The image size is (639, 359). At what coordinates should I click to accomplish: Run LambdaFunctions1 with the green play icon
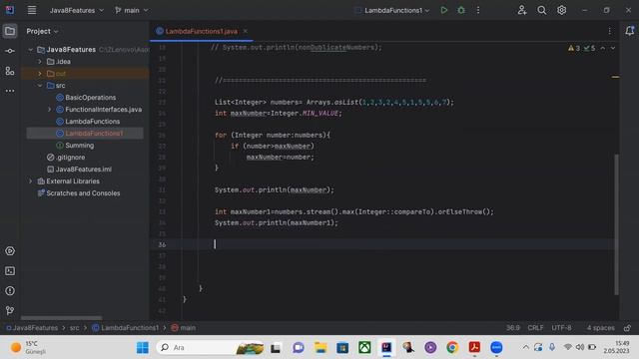(444, 10)
